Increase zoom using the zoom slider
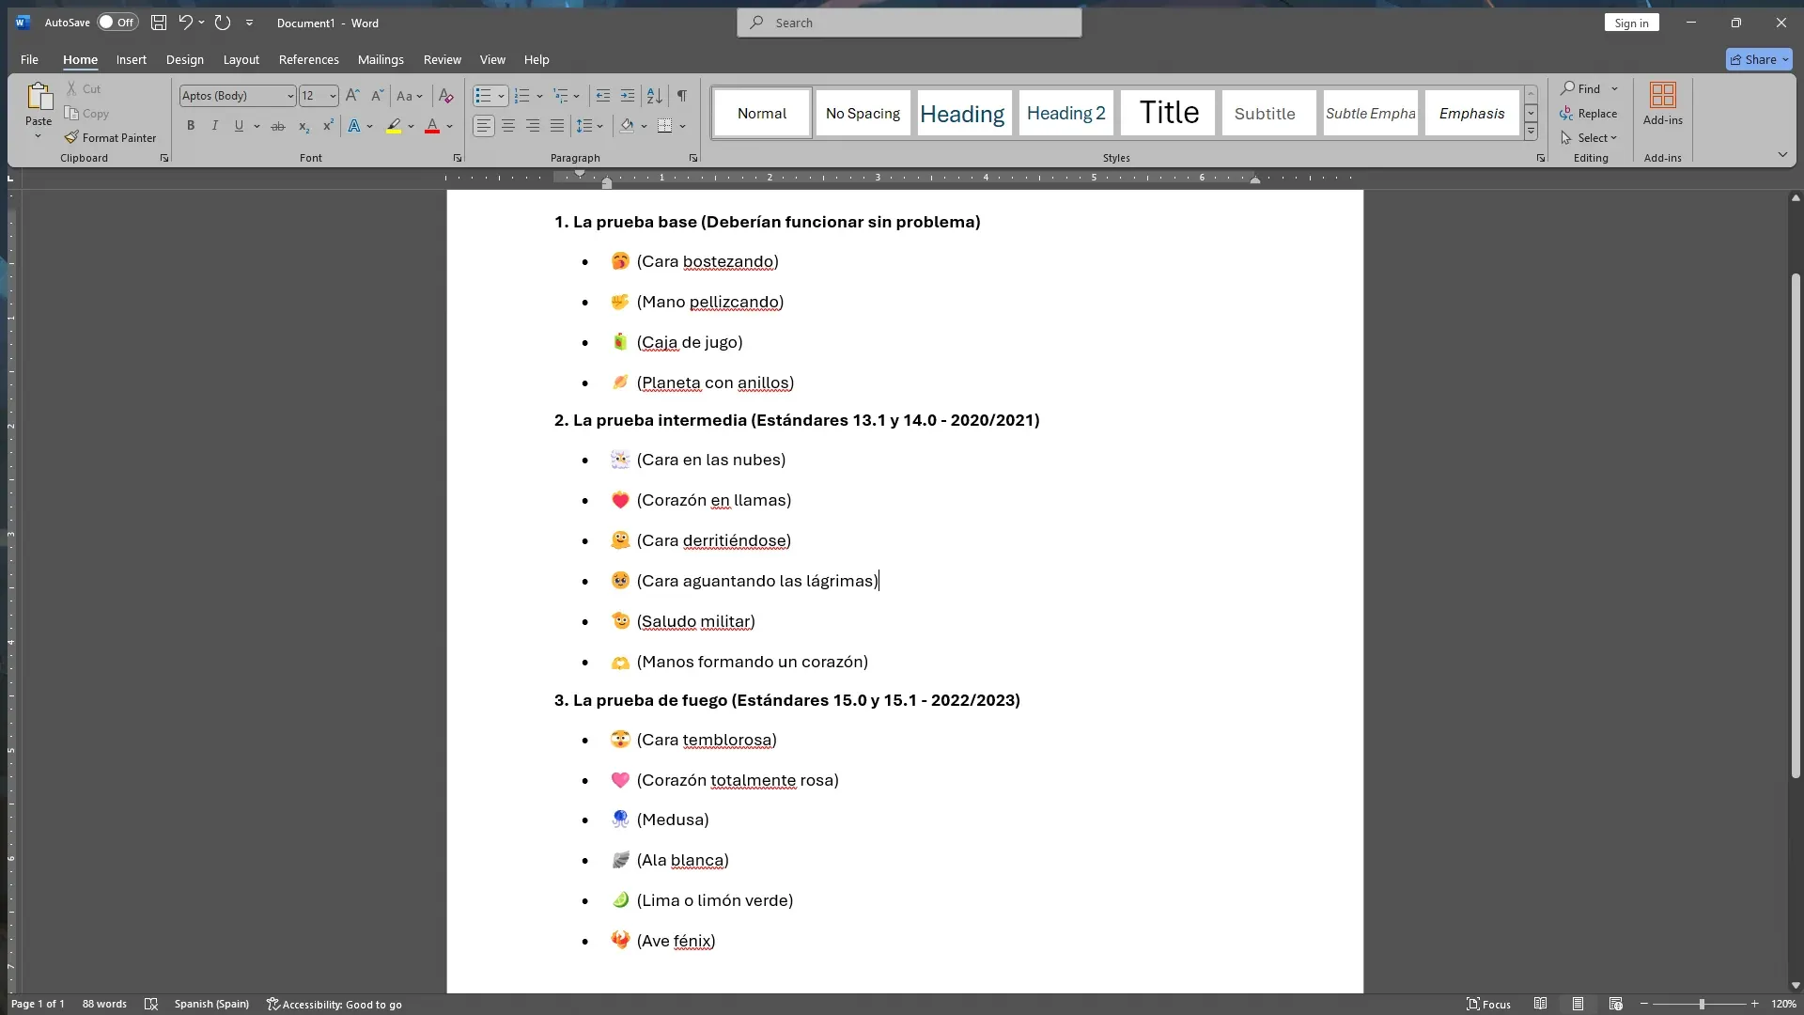The width and height of the screenshot is (1804, 1015). point(1753,1004)
